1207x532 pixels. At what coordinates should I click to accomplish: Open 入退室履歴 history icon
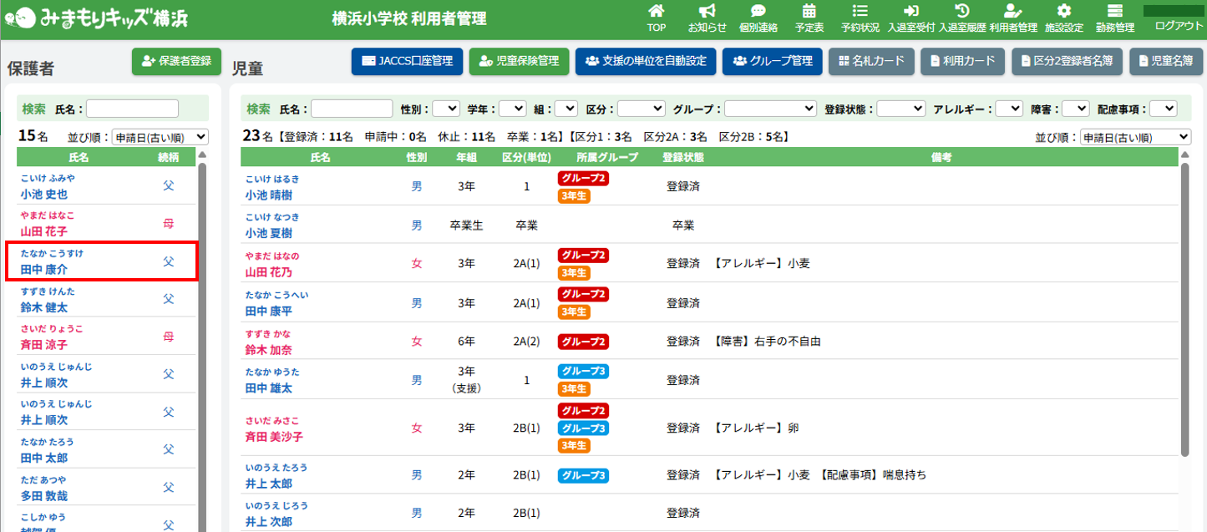[961, 12]
